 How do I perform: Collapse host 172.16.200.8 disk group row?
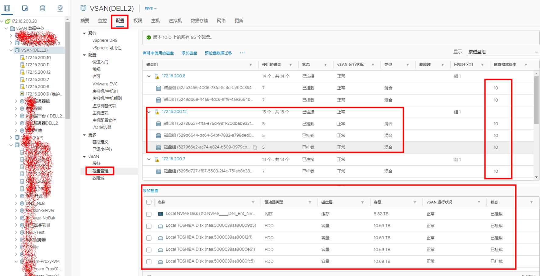[x=149, y=76]
